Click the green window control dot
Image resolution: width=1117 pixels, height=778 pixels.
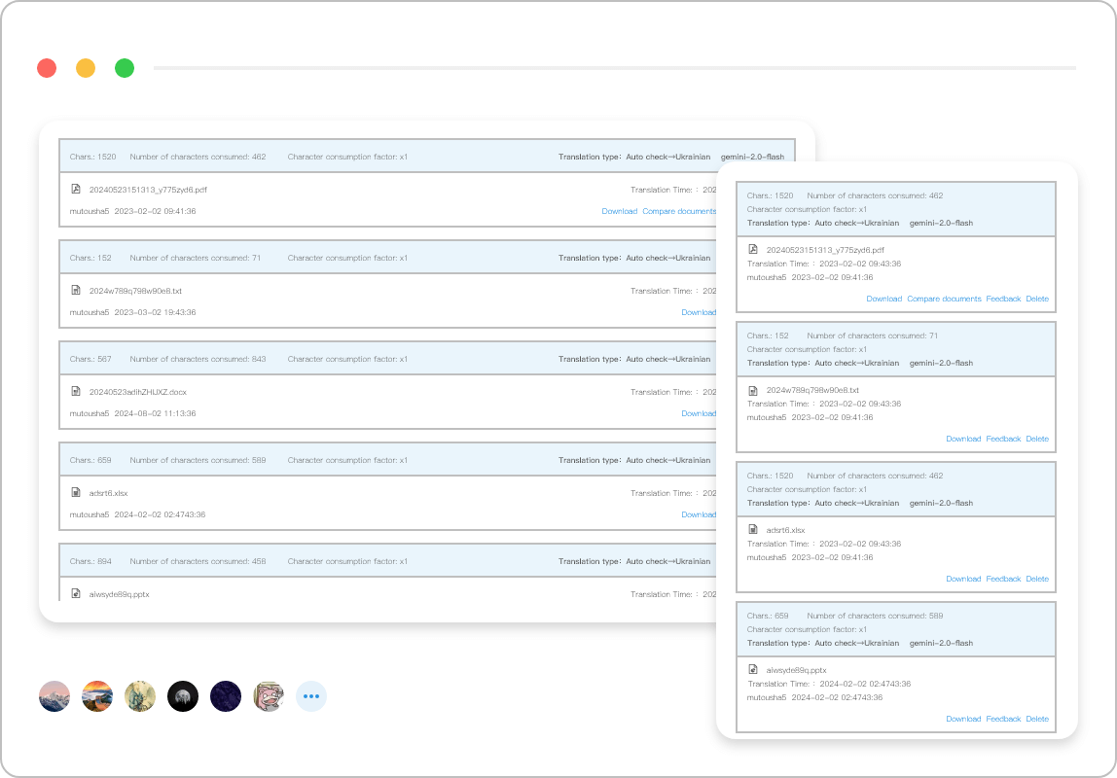[125, 68]
